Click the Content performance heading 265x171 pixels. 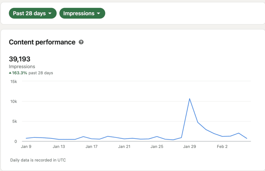click(42, 42)
